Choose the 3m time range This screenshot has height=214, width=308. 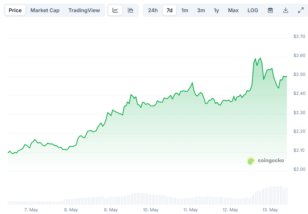[201, 10]
